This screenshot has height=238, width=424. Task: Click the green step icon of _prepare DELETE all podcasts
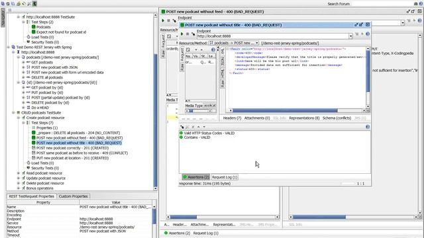tap(34, 133)
